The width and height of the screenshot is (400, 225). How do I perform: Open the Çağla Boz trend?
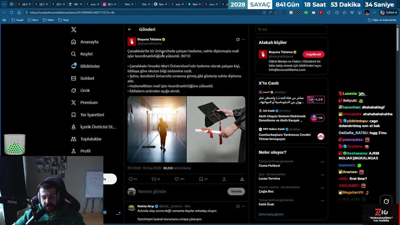tap(266, 192)
